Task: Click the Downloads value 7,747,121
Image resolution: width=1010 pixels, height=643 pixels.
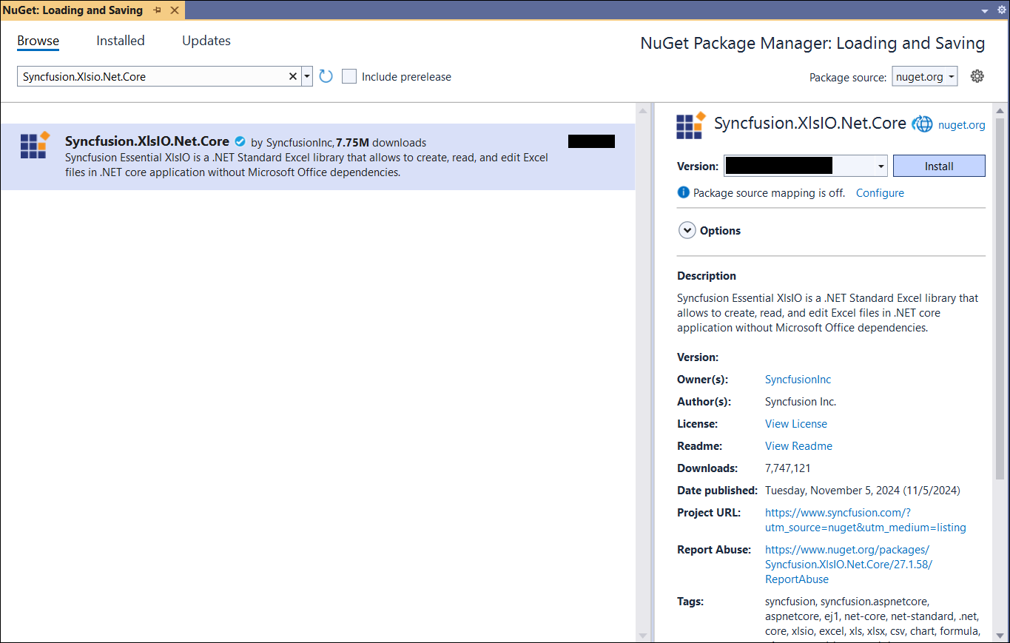Action: (787, 468)
